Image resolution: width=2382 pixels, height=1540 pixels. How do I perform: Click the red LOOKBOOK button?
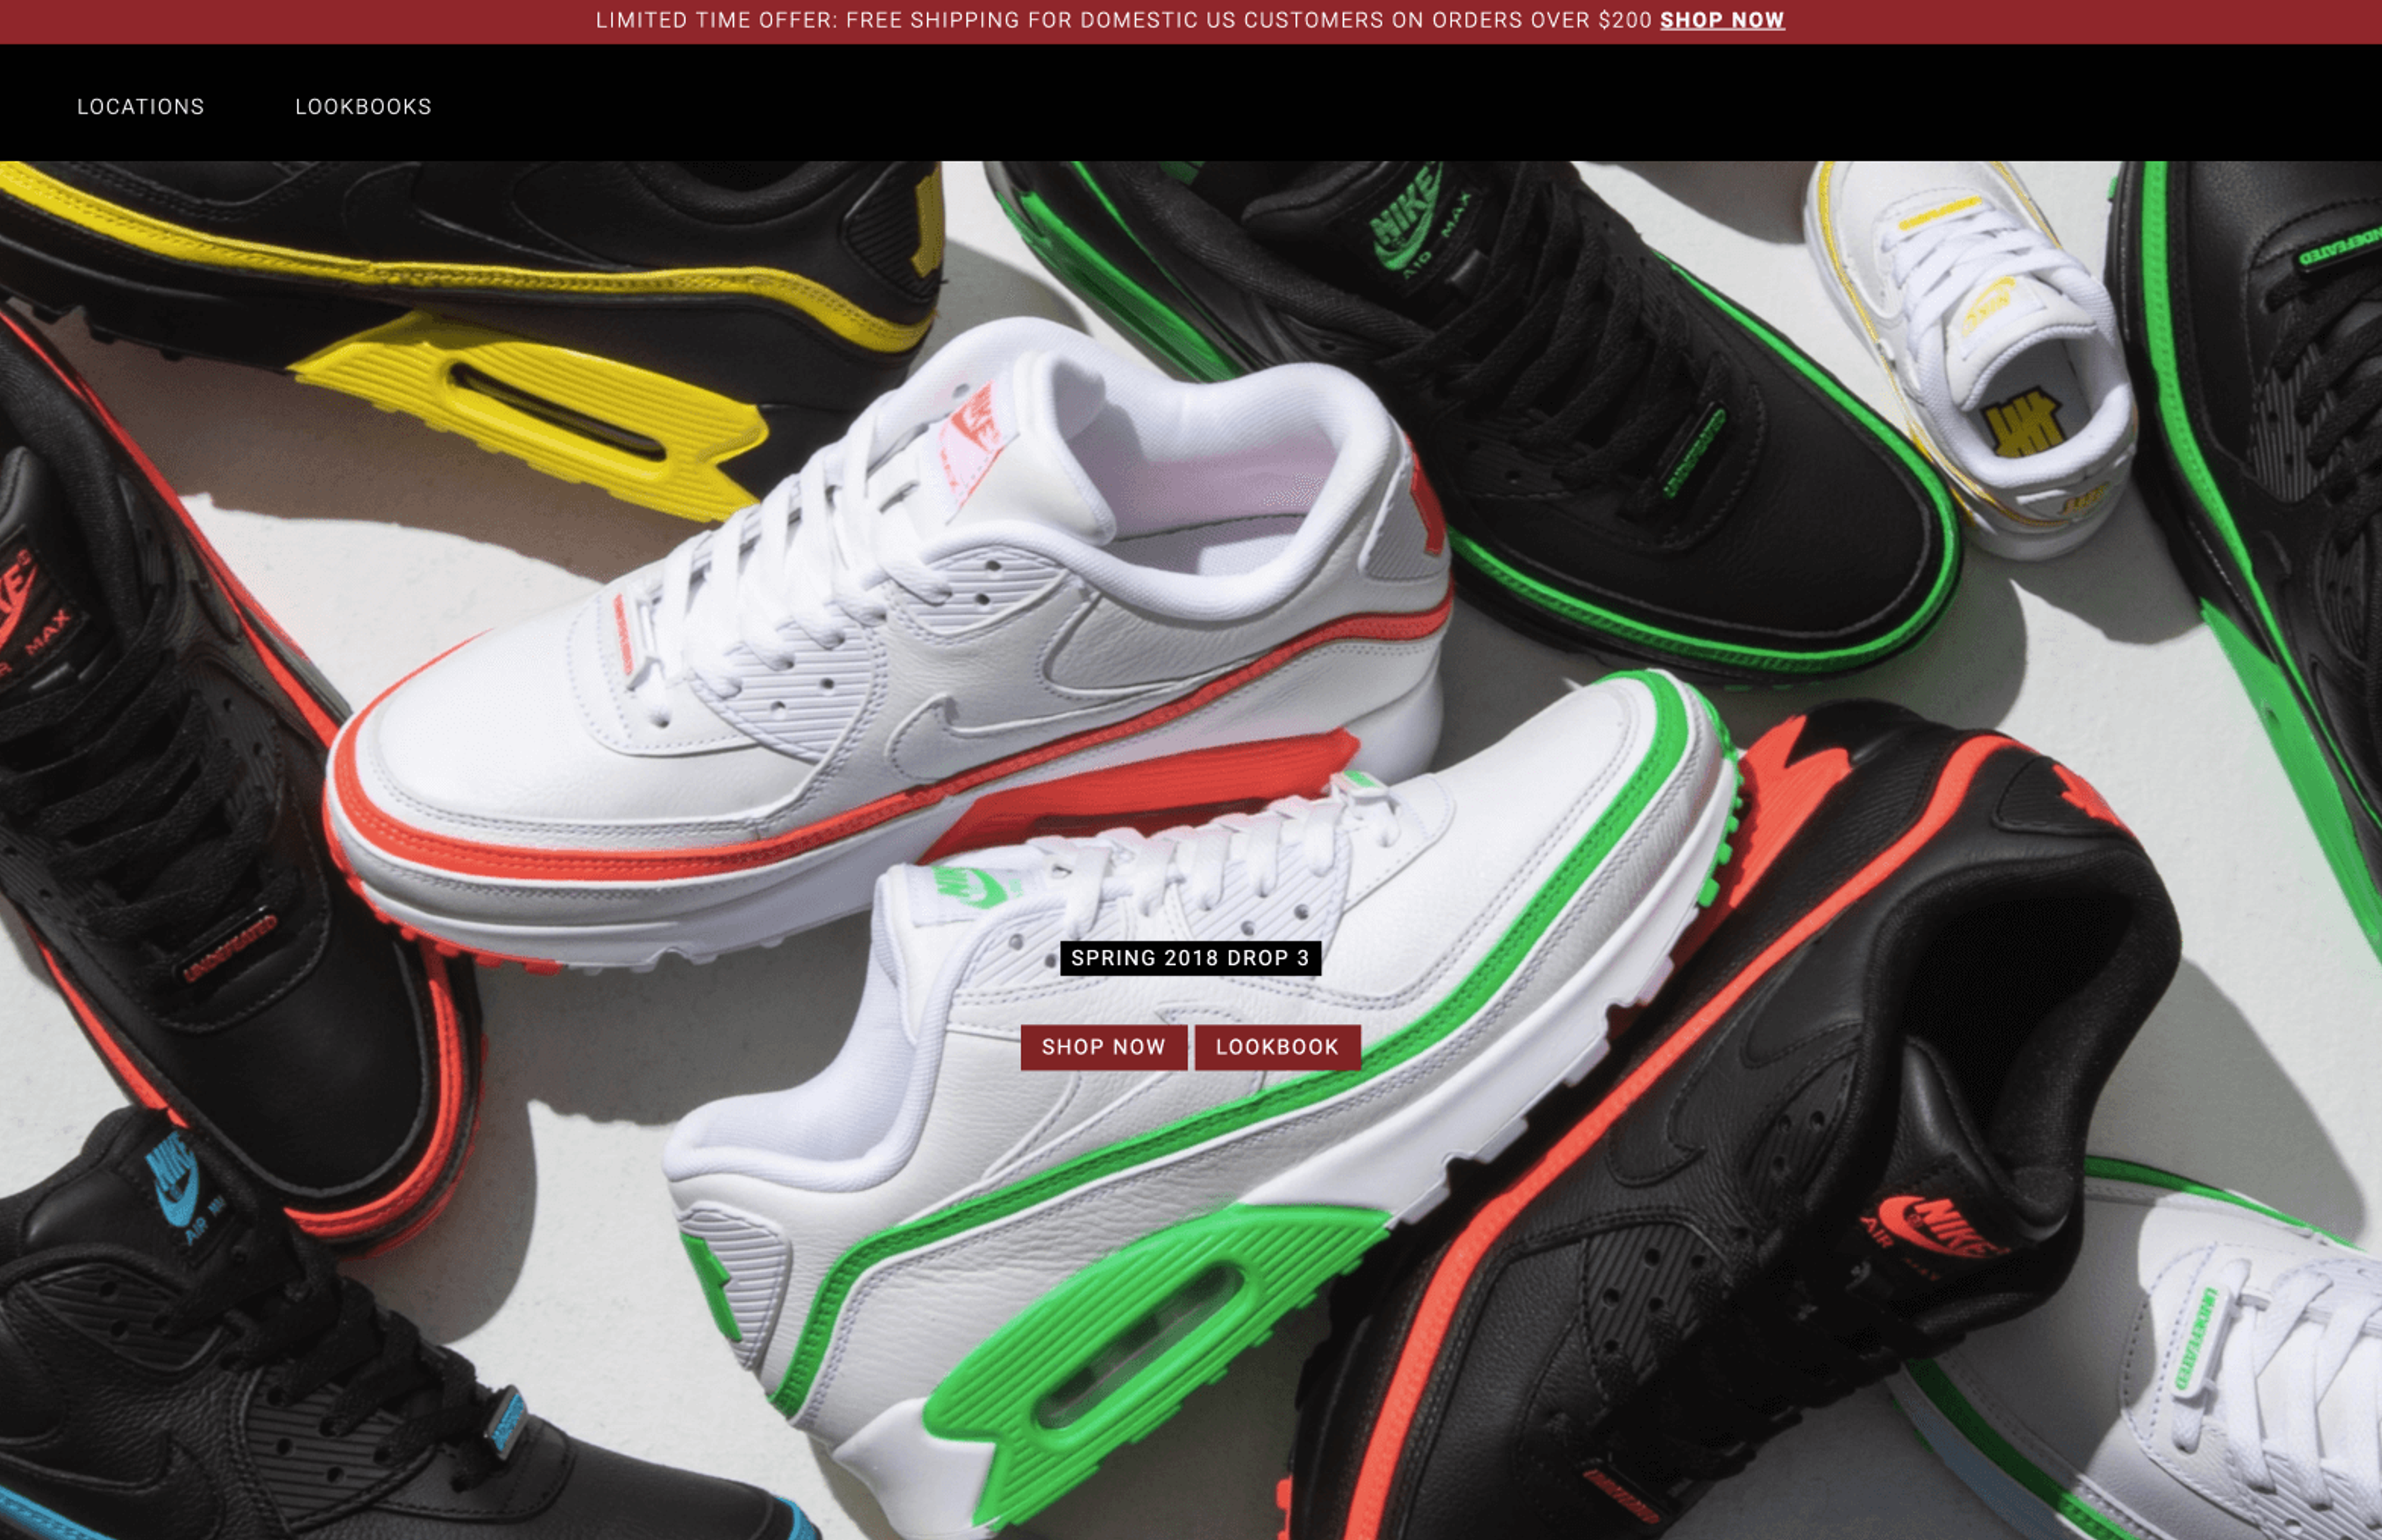(1277, 1047)
